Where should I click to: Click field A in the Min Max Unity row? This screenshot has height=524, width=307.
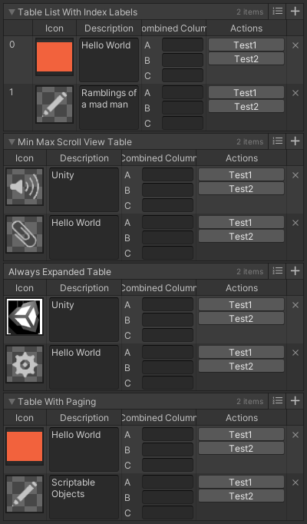tap(167, 174)
